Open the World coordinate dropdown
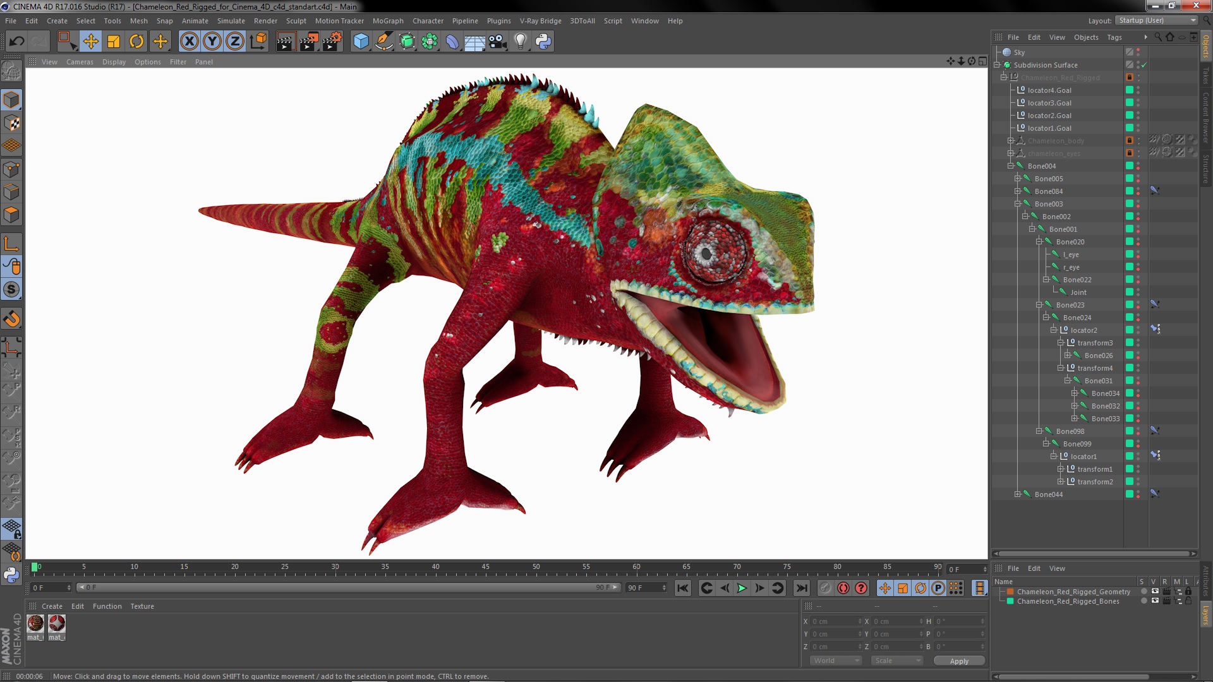Viewport: 1213px width, 682px height. pos(836,661)
